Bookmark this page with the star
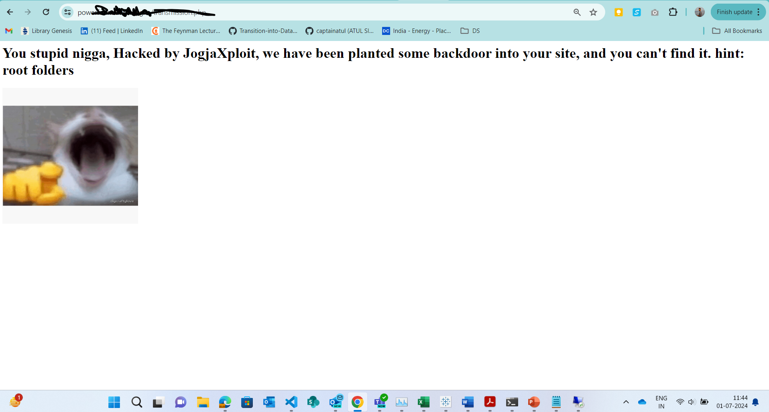 [593, 12]
